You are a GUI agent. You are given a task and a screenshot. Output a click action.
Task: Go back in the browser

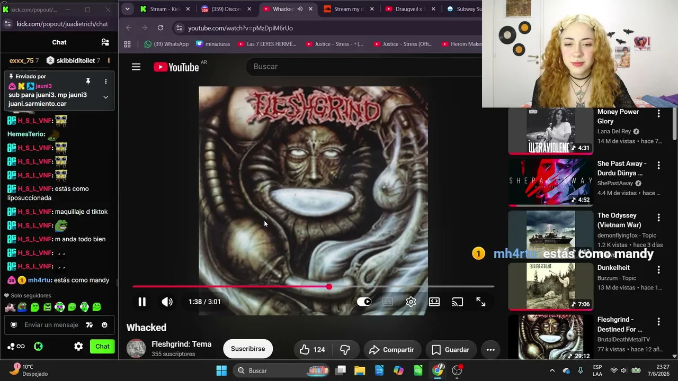[129, 28]
